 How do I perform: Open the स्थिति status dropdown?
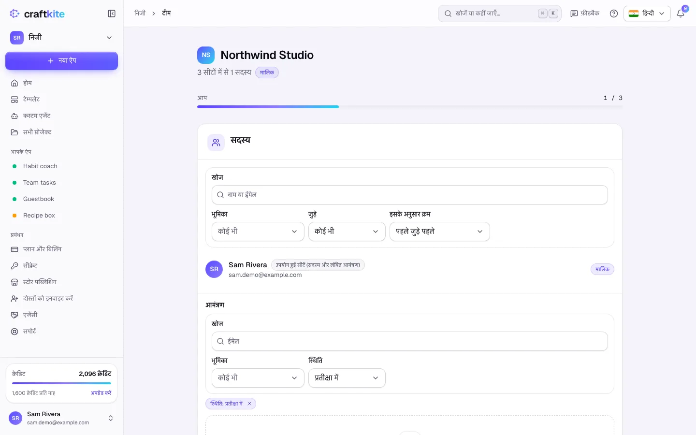pyautogui.click(x=347, y=378)
